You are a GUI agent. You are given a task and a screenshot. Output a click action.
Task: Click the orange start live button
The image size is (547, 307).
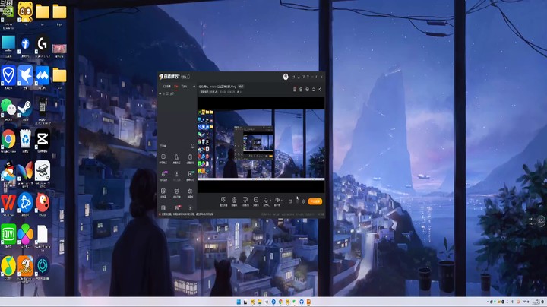click(315, 201)
